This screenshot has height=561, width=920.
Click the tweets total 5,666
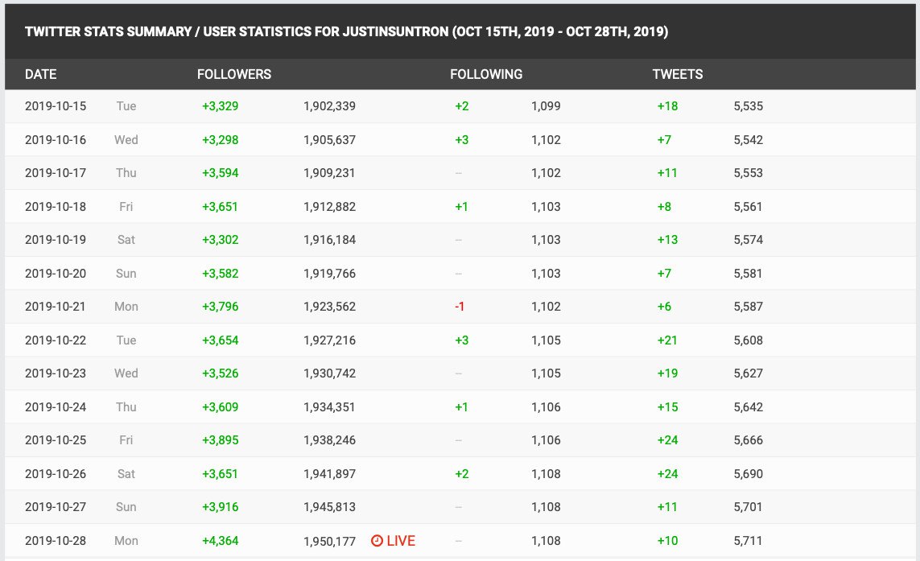click(x=748, y=440)
